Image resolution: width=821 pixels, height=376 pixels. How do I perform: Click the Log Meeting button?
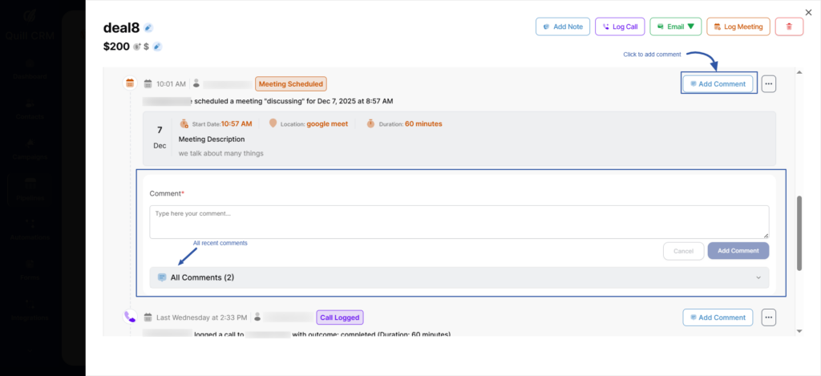[738, 26]
